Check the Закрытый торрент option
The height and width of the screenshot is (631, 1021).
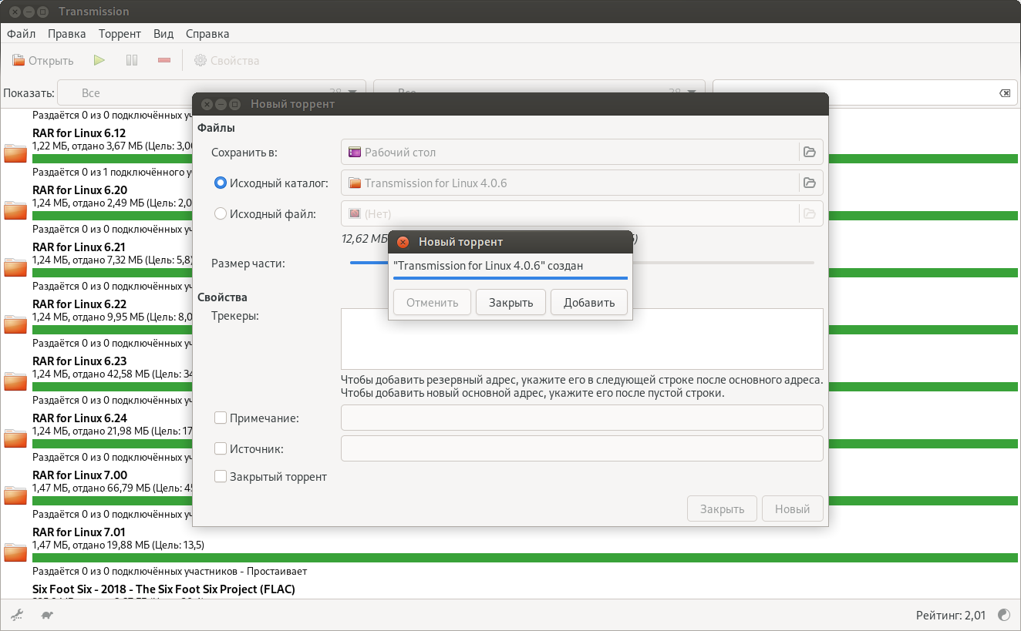click(x=221, y=477)
